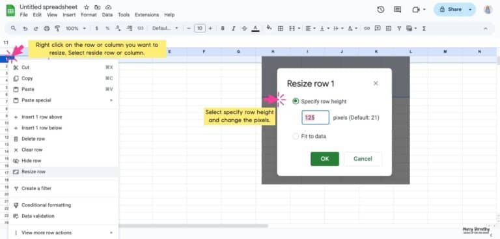This screenshot has height=239, width=500.
Task: Open the Default font dropdown
Action: (x=165, y=29)
